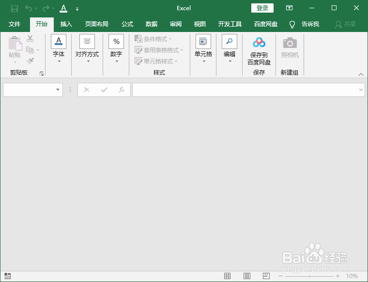Viewport: 368px width, 282px height.
Task: Click the formula bar Cancel X icon
Action: [87, 90]
